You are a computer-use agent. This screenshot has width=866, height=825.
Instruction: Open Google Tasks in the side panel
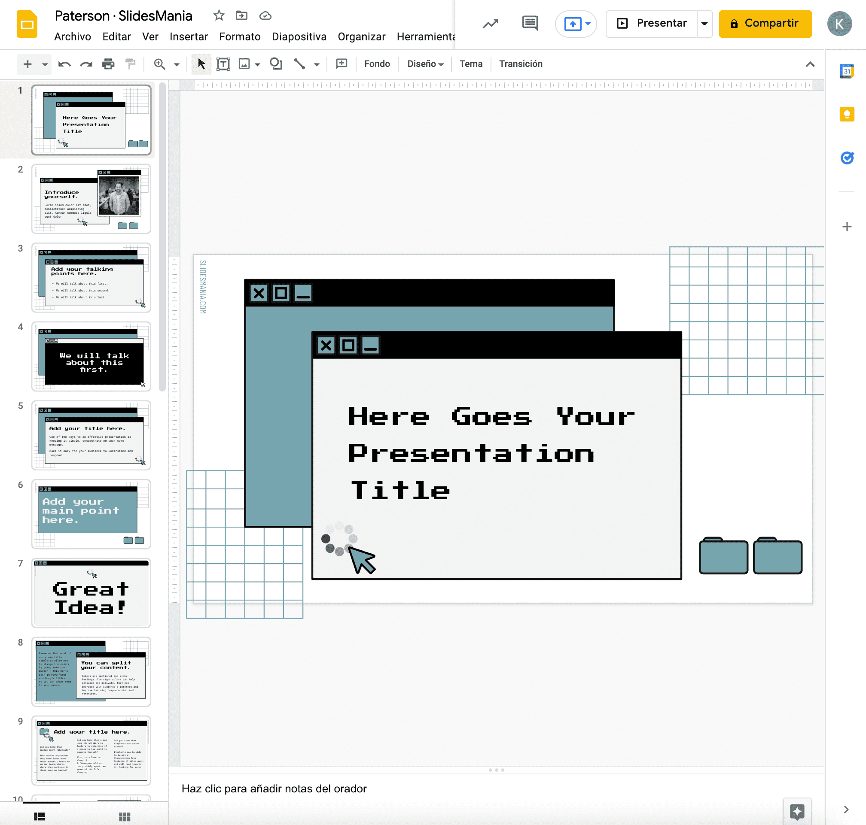[x=847, y=157]
